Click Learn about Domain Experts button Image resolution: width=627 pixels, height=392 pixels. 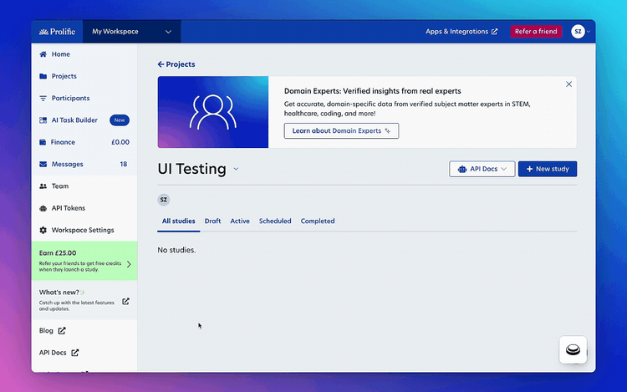(341, 131)
